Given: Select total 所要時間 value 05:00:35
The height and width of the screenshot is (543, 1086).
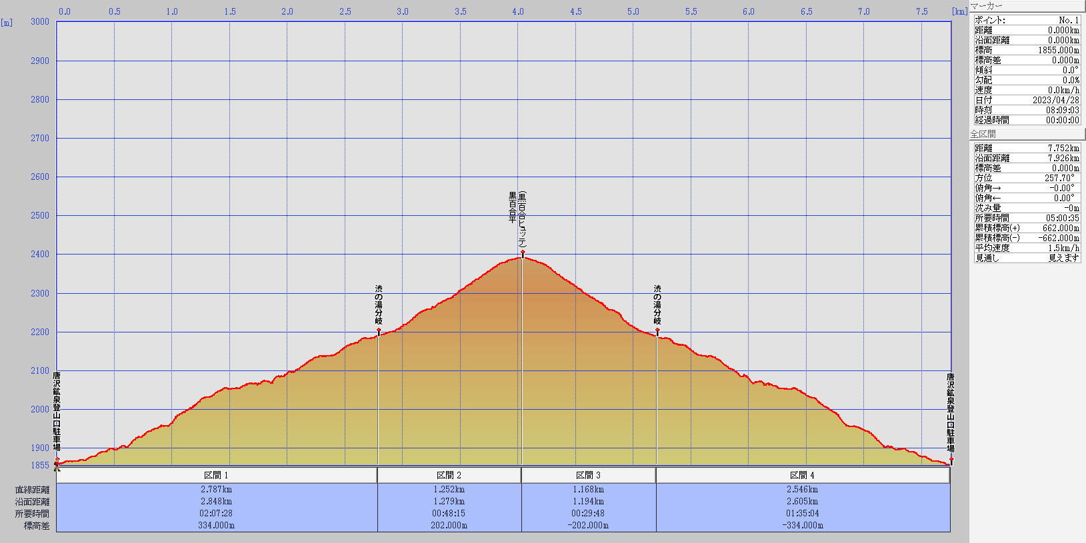Looking at the screenshot, I should (x=1062, y=218).
